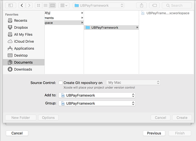Click the Create button
Viewport: 196px width, 141px height.
click(x=182, y=118)
